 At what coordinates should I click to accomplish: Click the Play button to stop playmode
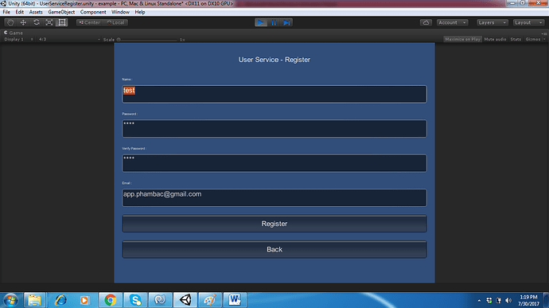pyautogui.click(x=261, y=22)
